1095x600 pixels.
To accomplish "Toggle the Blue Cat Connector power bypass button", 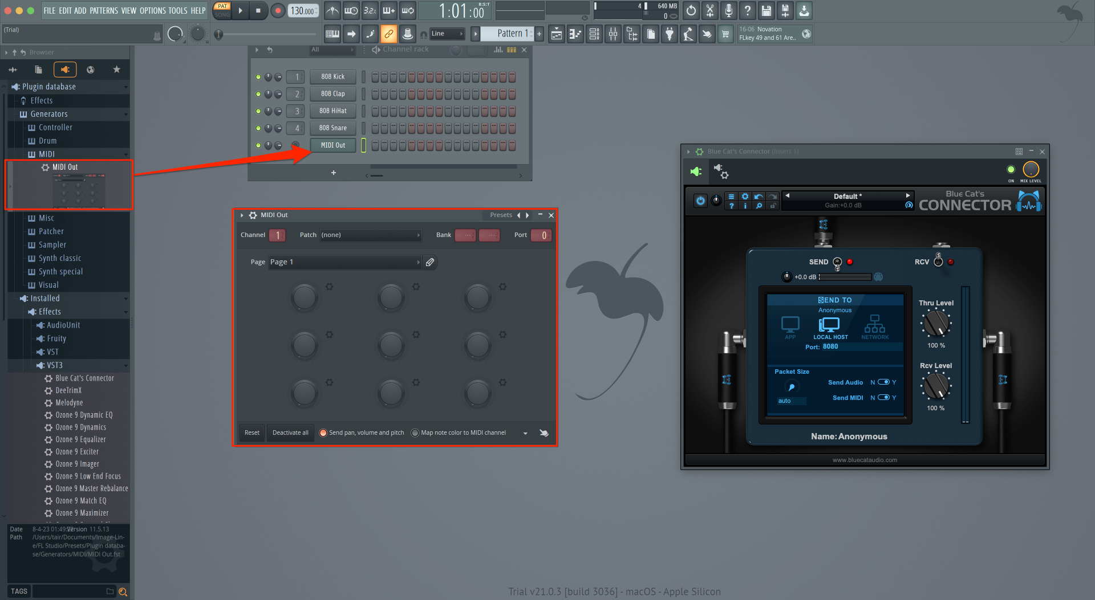I will coord(700,201).
